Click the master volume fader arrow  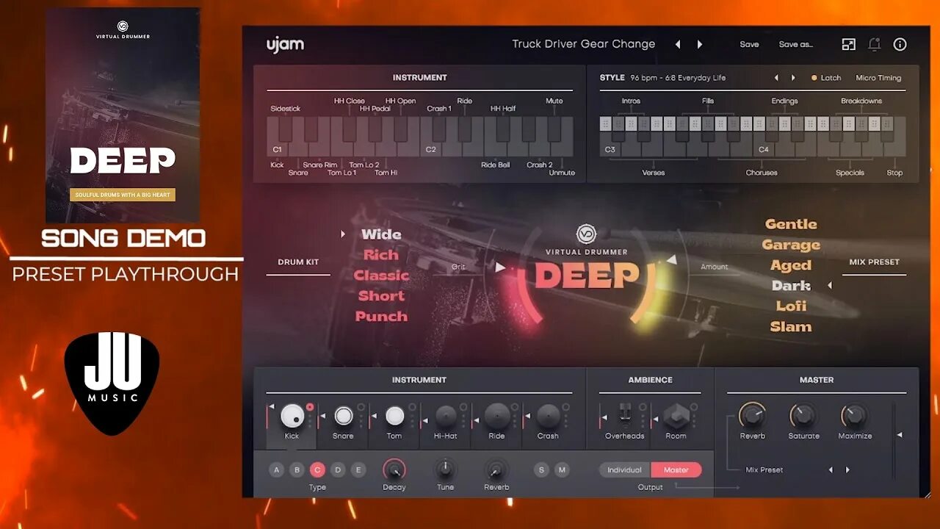coord(900,435)
